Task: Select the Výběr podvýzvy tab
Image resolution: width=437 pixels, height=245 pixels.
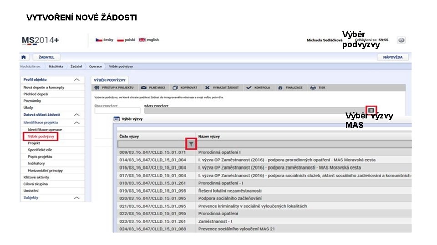Action: [x=110, y=80]
